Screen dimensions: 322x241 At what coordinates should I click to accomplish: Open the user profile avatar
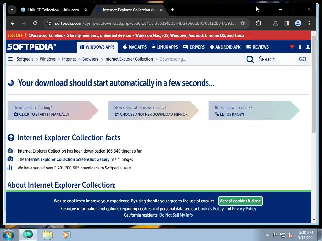pyautogui.click(x=298, y=23)
